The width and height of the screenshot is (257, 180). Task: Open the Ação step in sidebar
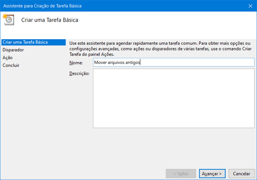(8, 58)
